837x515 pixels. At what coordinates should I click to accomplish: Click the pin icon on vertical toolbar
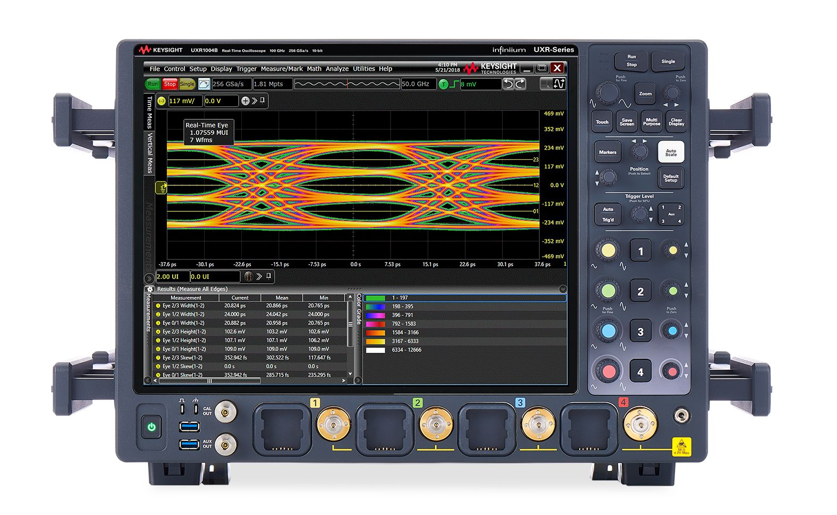tap(263, 100)
